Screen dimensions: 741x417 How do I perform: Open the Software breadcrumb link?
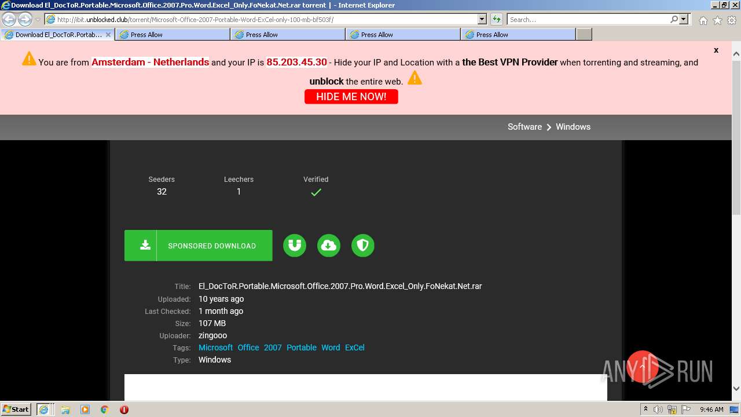(524, 127)
